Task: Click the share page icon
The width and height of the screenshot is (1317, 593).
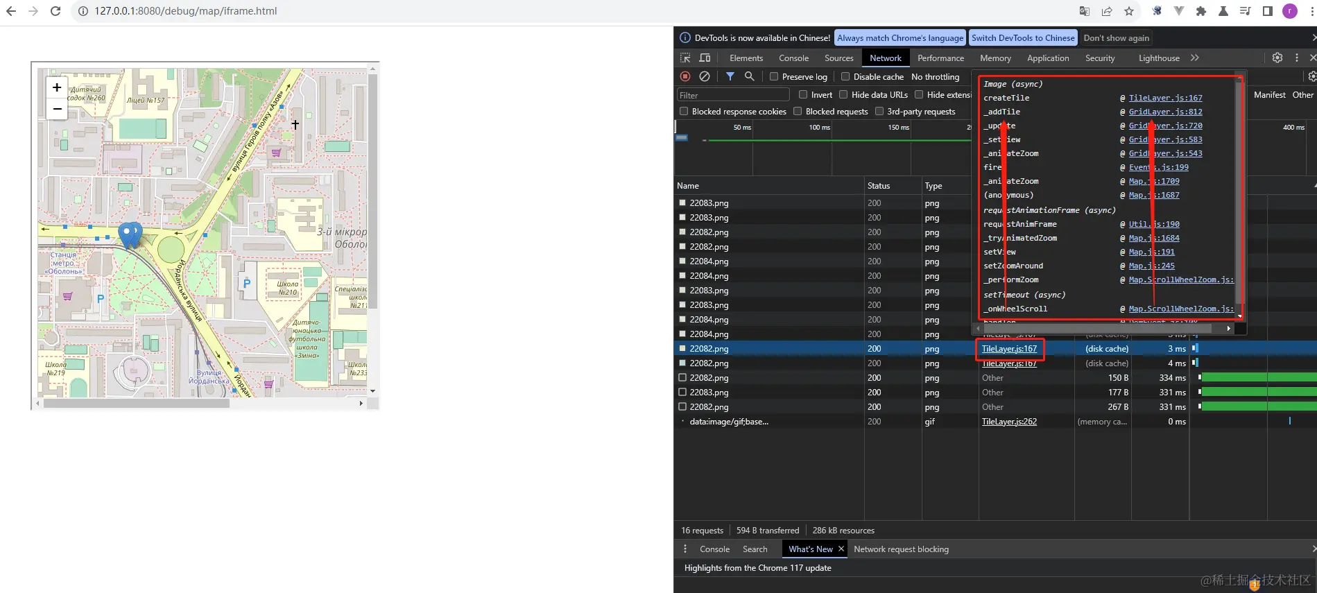Action: pos(1107,11)
